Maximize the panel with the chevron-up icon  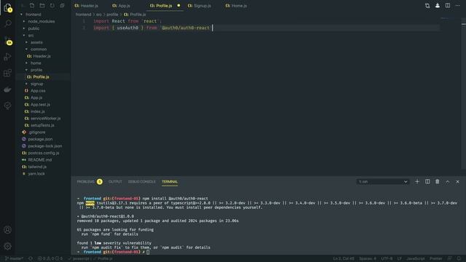point(448,181)
